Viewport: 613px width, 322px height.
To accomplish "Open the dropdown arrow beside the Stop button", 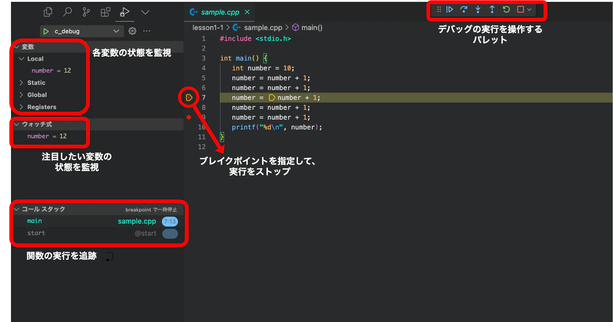I will pos(529,10).
